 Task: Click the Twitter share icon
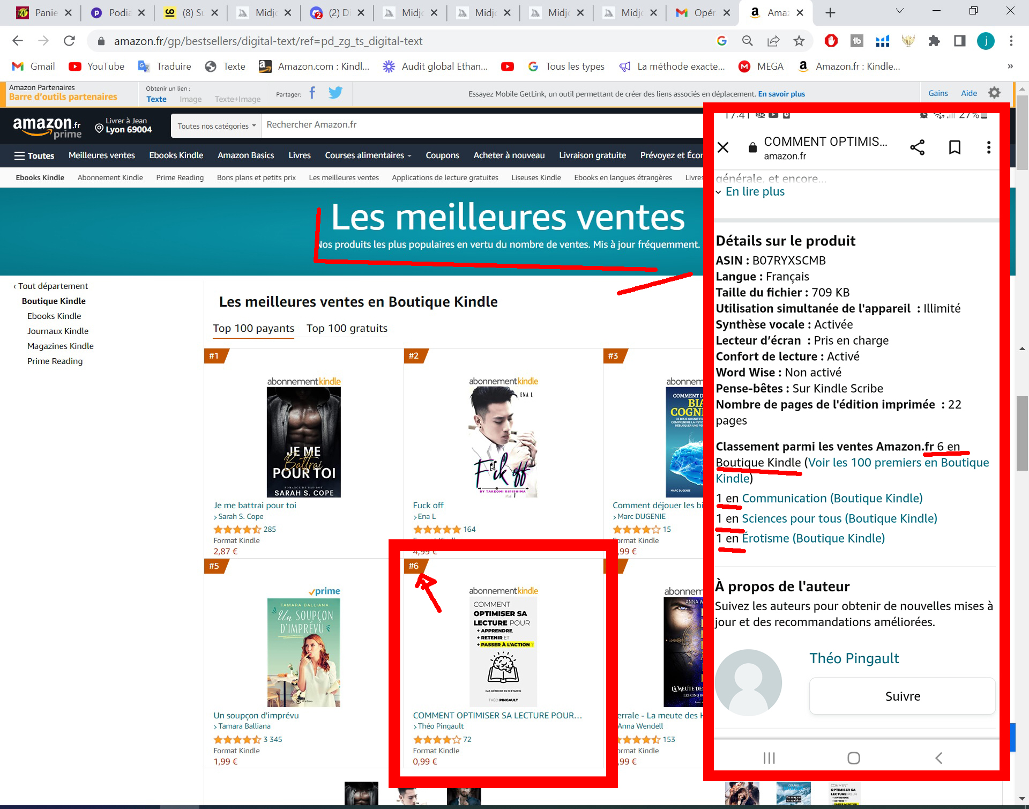[x=335, y=93]
